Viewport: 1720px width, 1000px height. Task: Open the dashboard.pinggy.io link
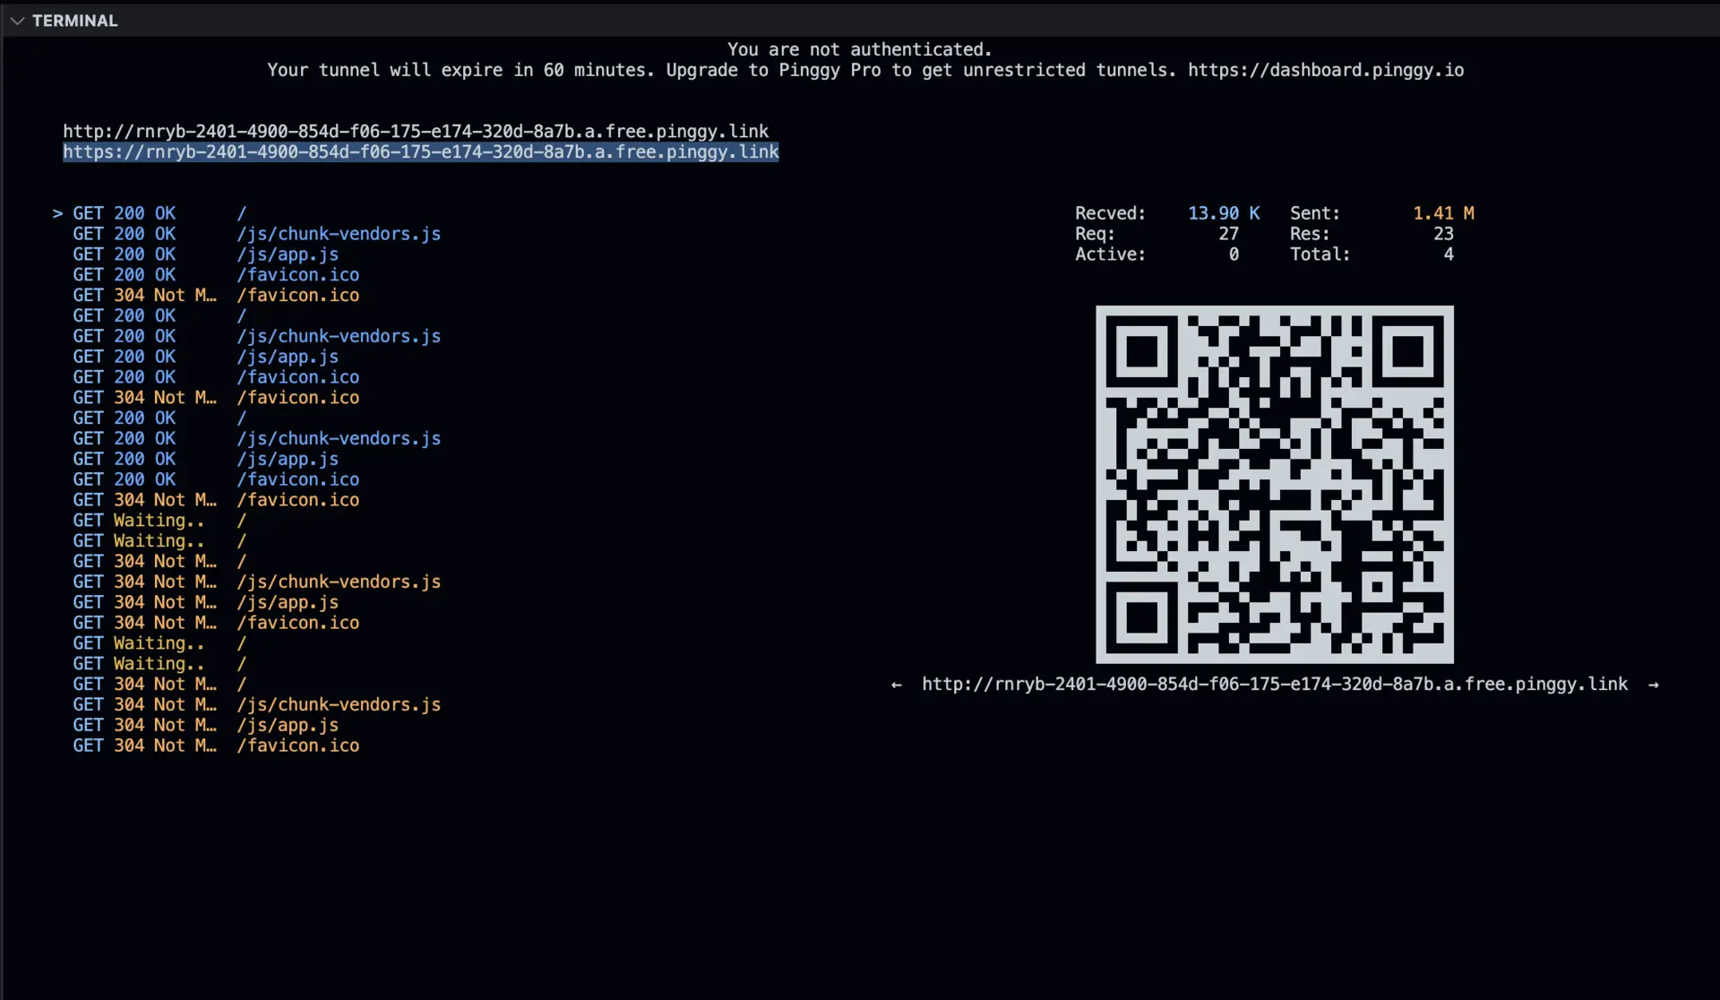(1326, 70)
